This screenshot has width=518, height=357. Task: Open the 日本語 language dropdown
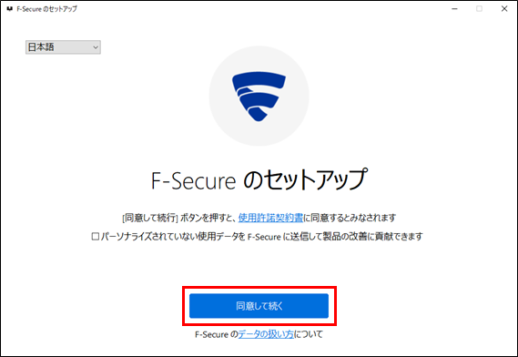click(x=63, y=47)
